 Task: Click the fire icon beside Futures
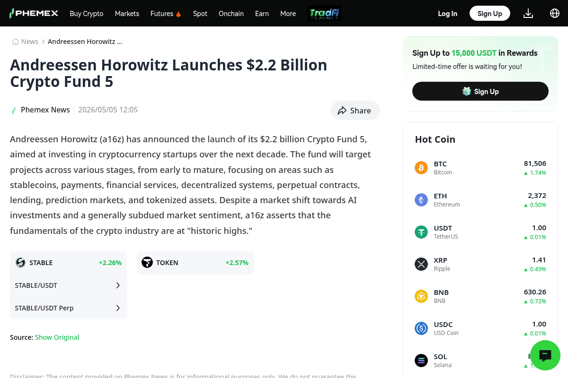tap(178, 14)
